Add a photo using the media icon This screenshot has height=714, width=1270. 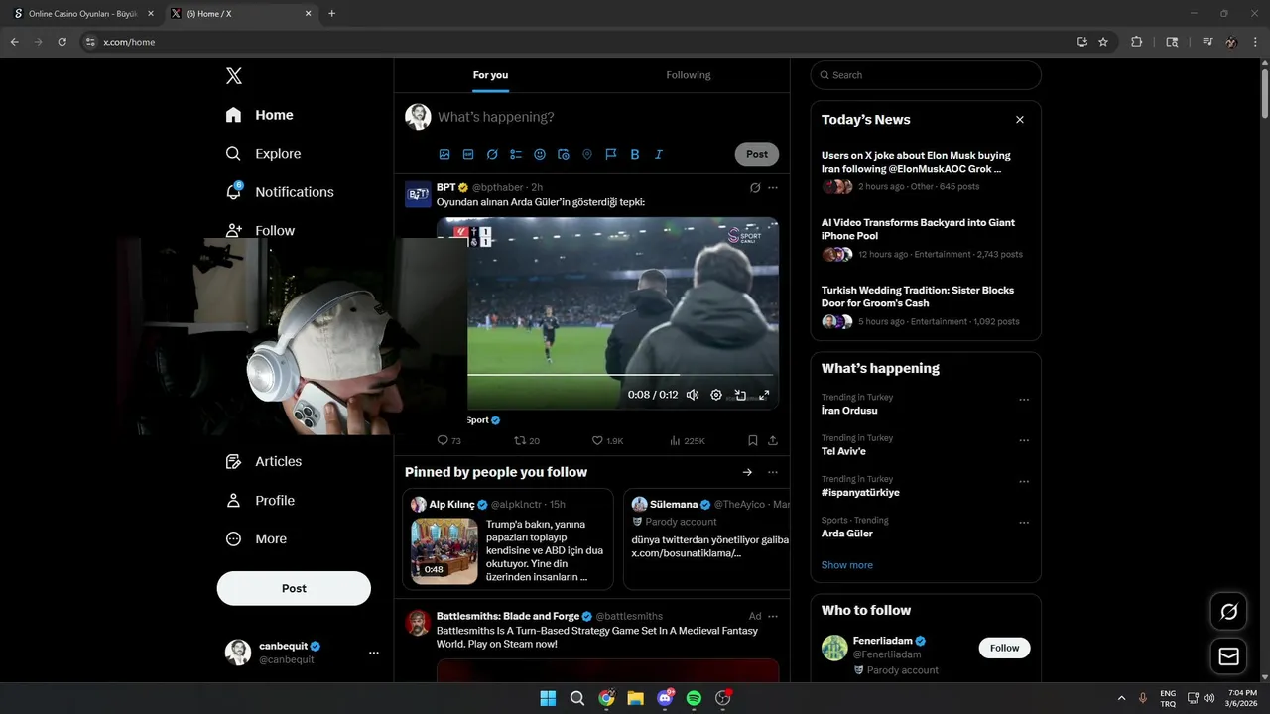pyautogui.click(x=444, y=154)
